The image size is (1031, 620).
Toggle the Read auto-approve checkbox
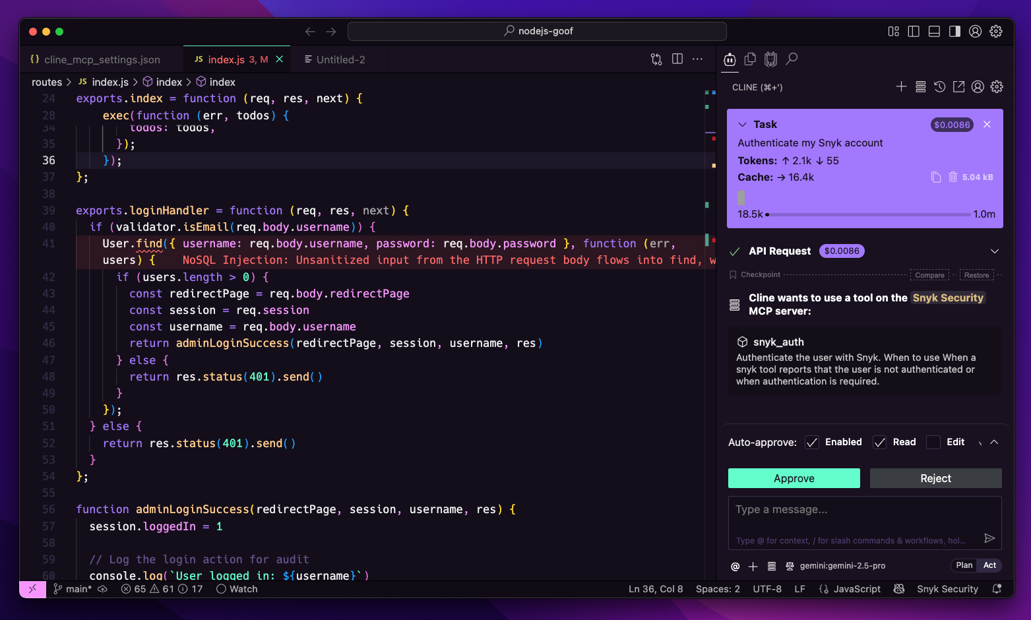[x=879, y=443]
